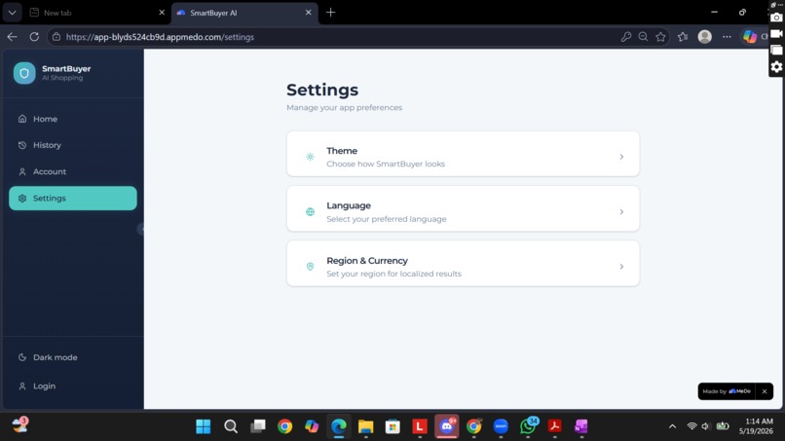The height and width of the screenshot is (441, 785).
Task: Click the site lock info icon
Action: [56, 37]
